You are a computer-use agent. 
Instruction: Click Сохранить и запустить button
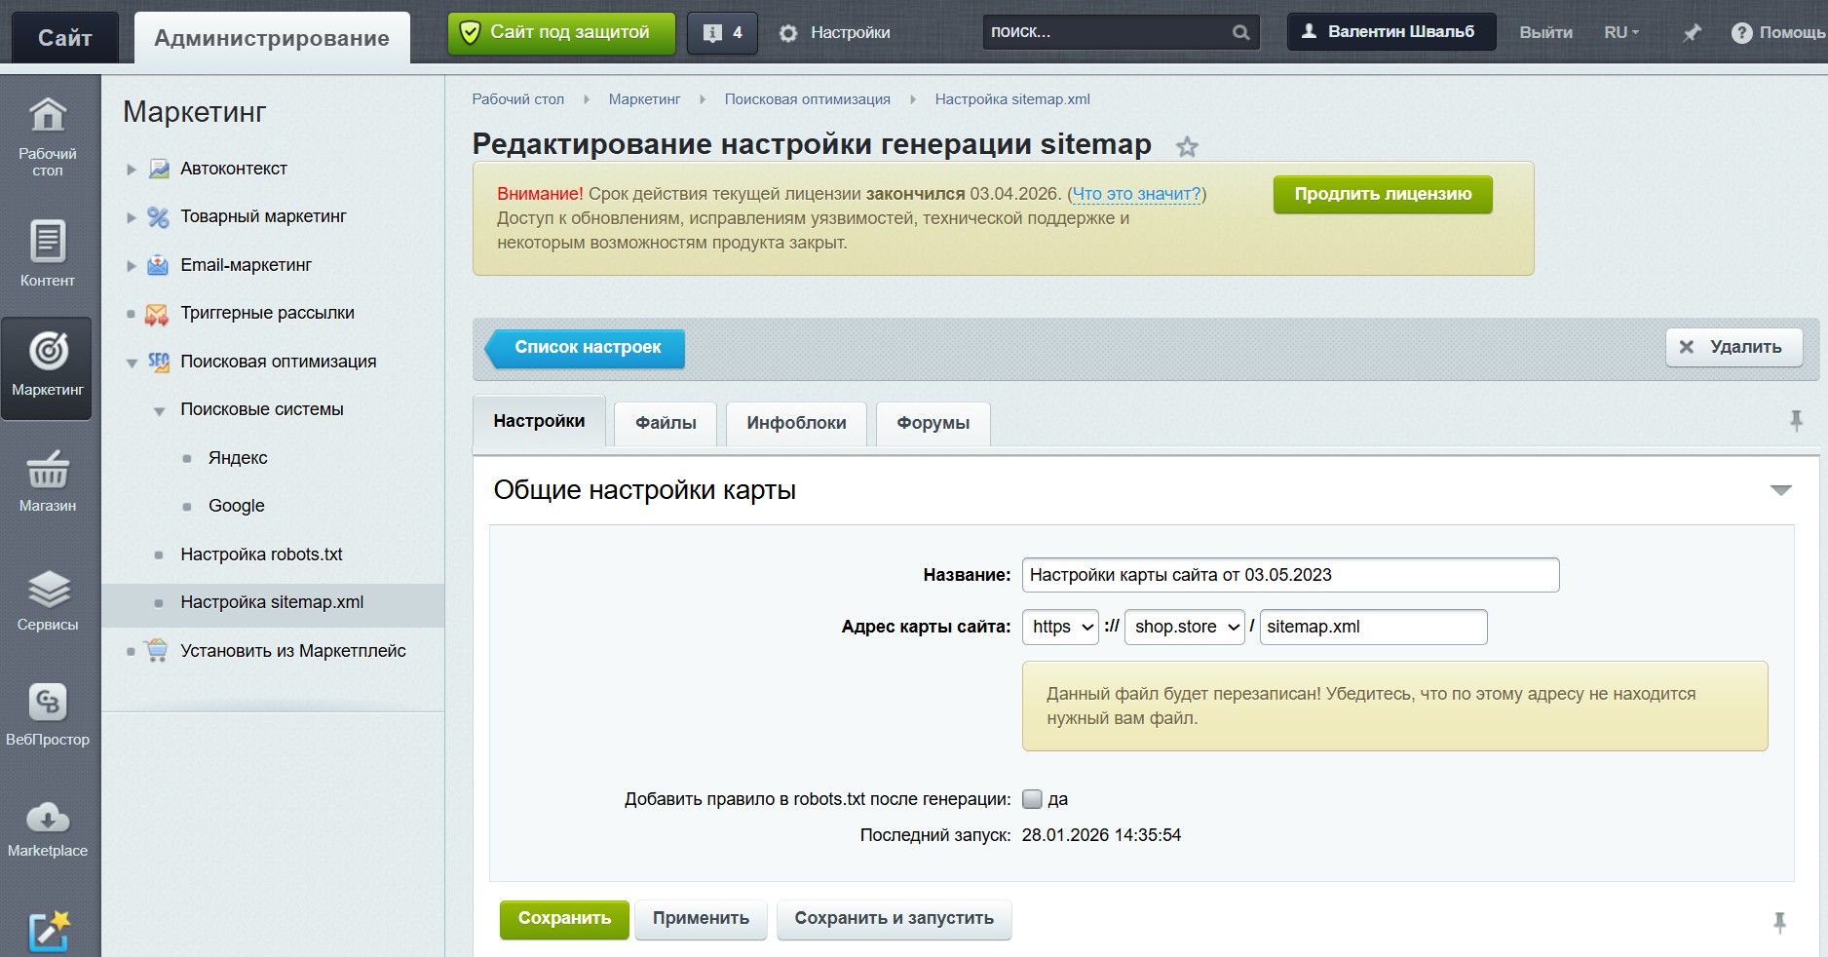coord(894,919)
